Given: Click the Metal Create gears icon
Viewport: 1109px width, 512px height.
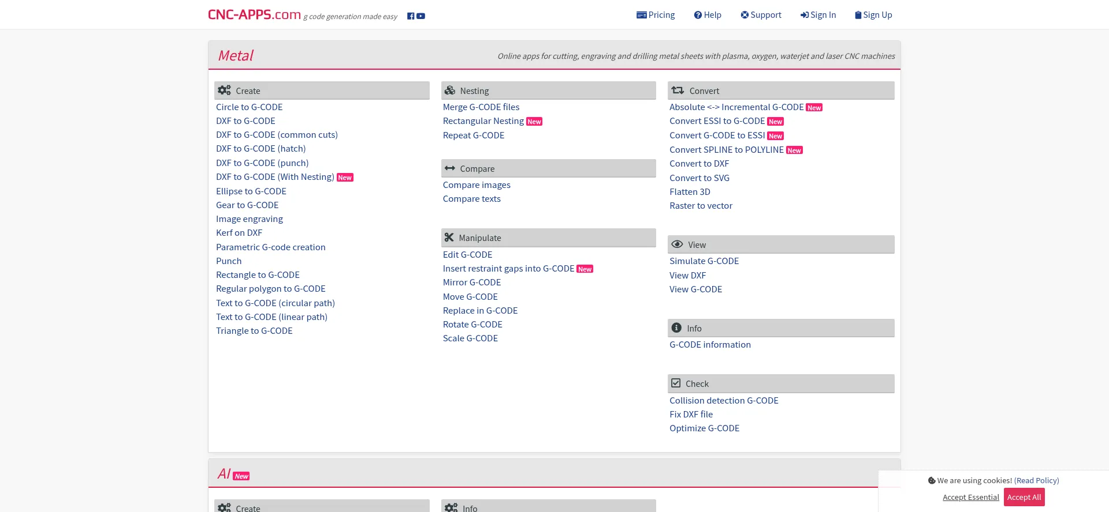Looking at the screenshot, I should click(x=224, y=91).
